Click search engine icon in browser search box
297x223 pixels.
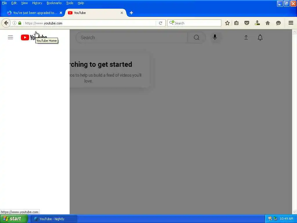pos(172,23)
